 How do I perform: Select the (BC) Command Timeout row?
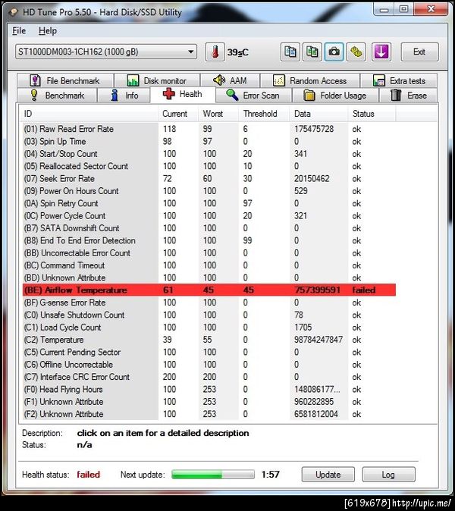coord(209,265)
